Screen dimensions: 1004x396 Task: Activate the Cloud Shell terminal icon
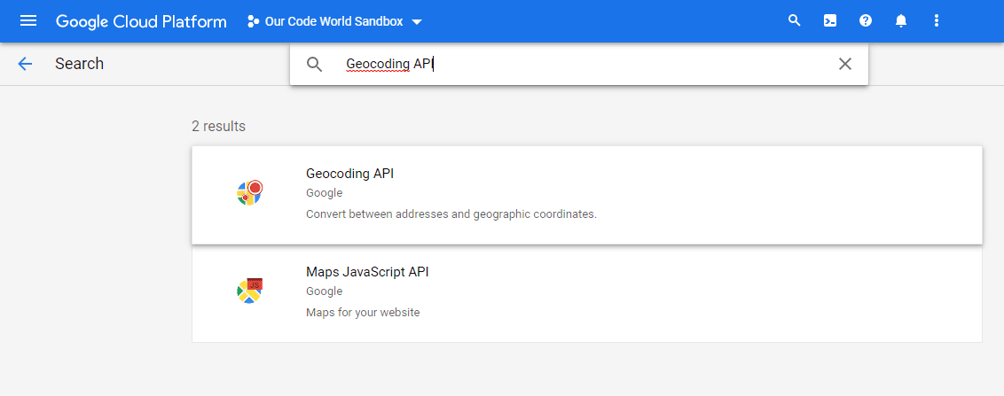tap(830, 20)
